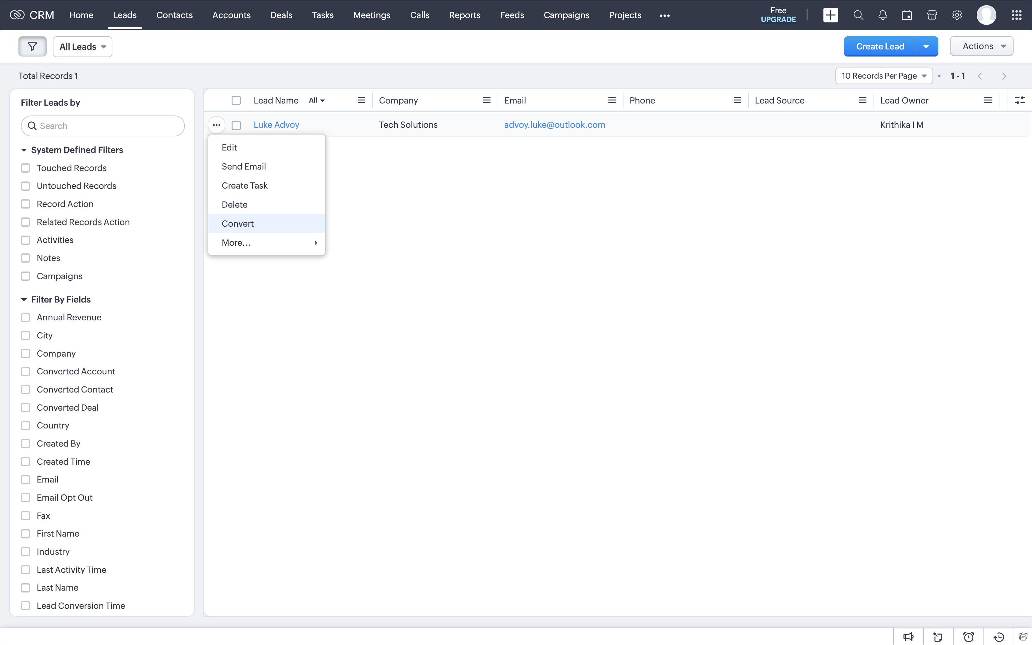
Task: Open the settings gear icon
Action: pyautogui.click(x=956, y=15)
